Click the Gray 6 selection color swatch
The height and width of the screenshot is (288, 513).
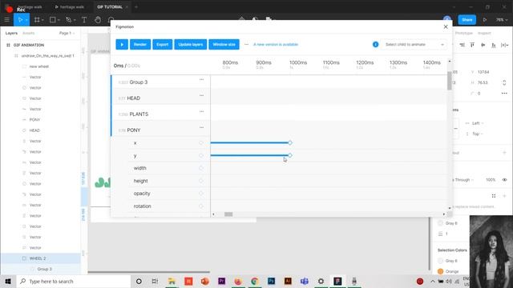point(440,261)
